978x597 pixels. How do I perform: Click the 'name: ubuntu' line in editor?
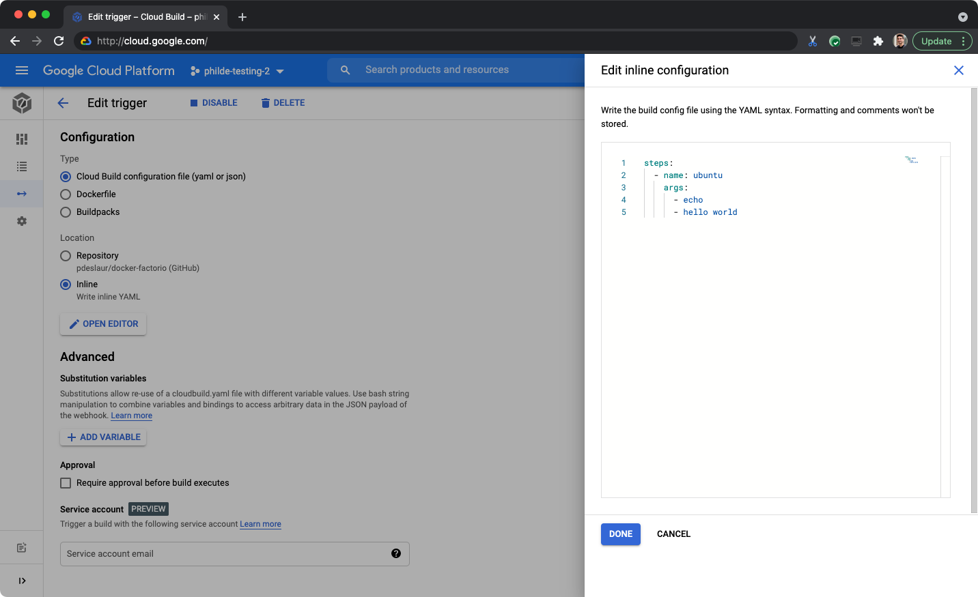(693, 175)
